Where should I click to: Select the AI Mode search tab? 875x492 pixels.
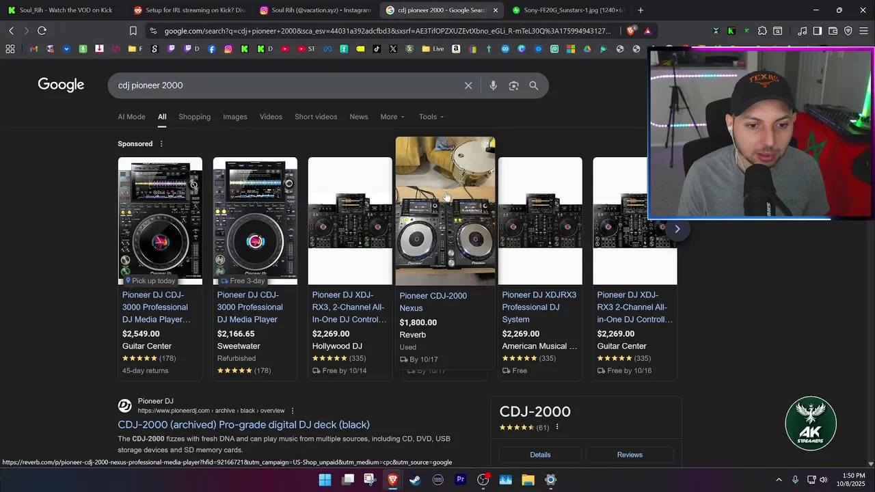tap(131, 117)
